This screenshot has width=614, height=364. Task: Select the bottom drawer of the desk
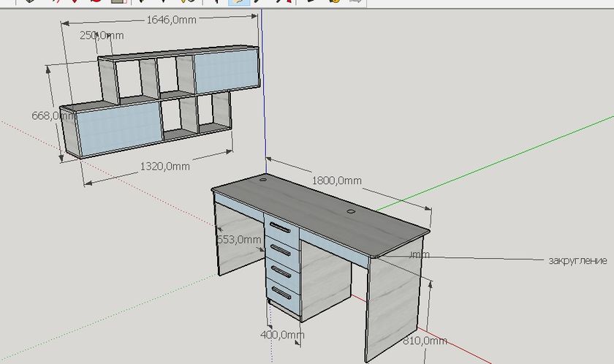click(285, 295)
